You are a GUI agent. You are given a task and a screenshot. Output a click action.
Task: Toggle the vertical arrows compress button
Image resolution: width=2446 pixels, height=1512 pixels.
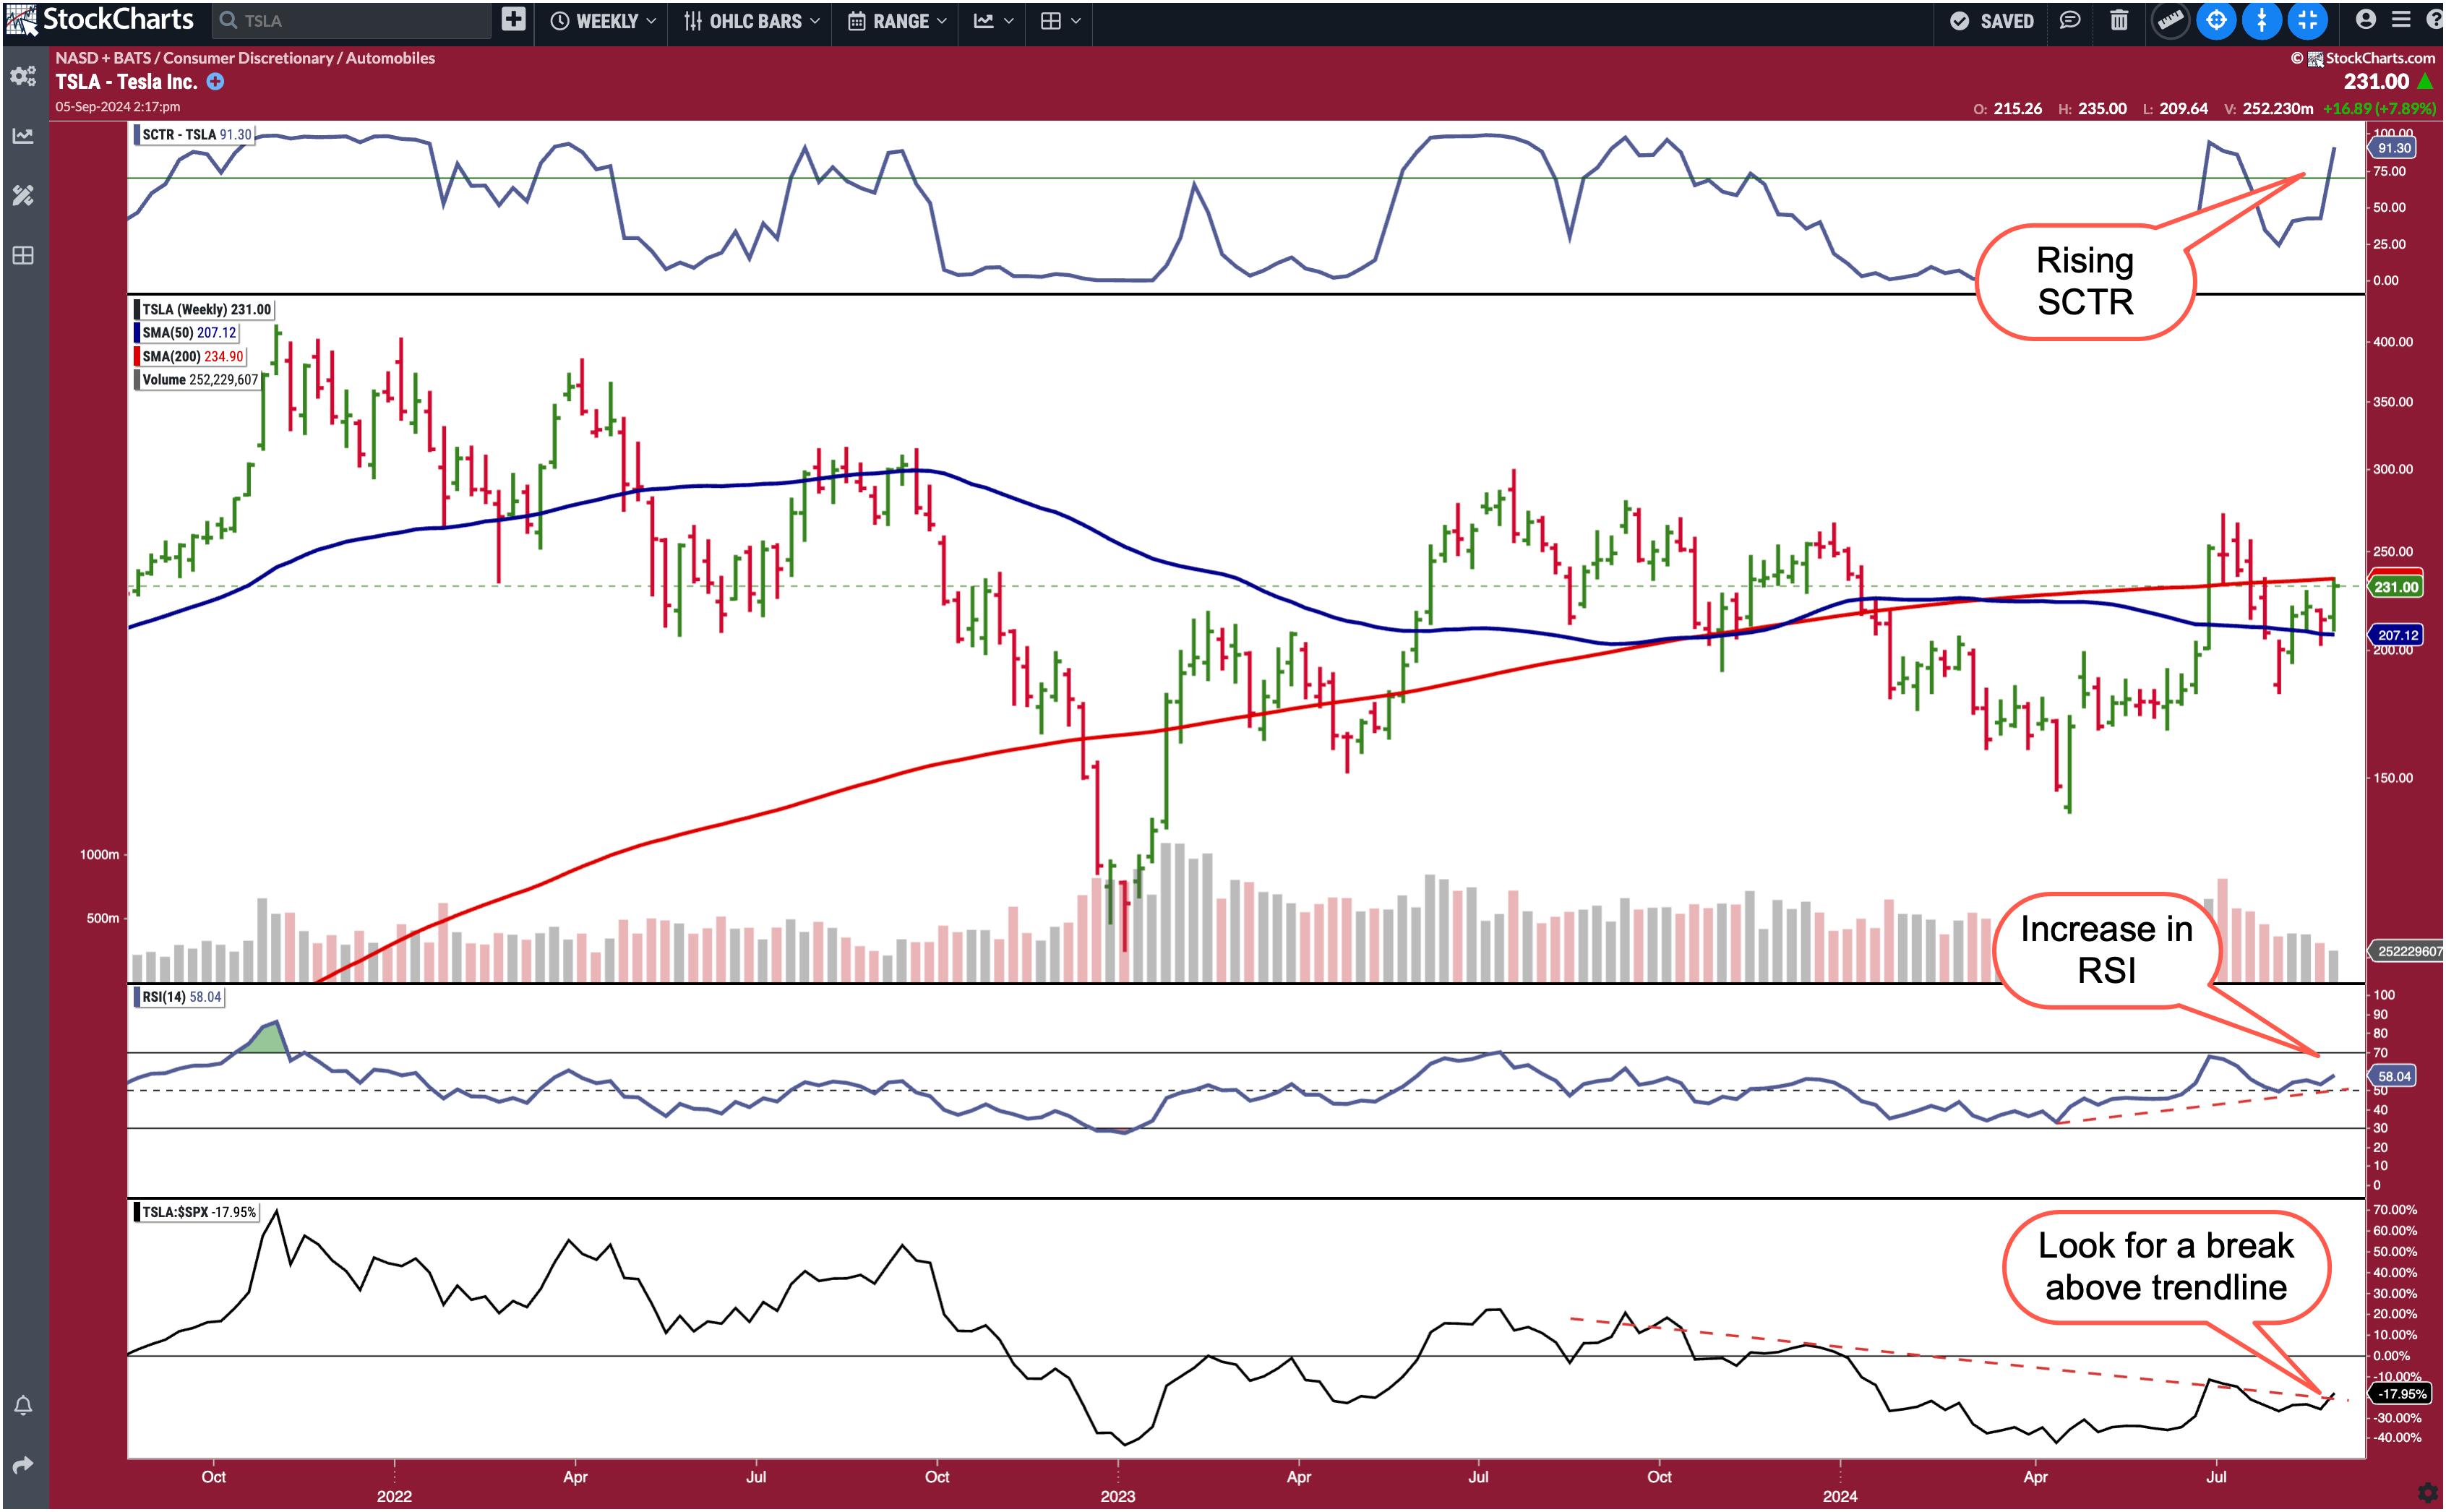click(2262, 20)
